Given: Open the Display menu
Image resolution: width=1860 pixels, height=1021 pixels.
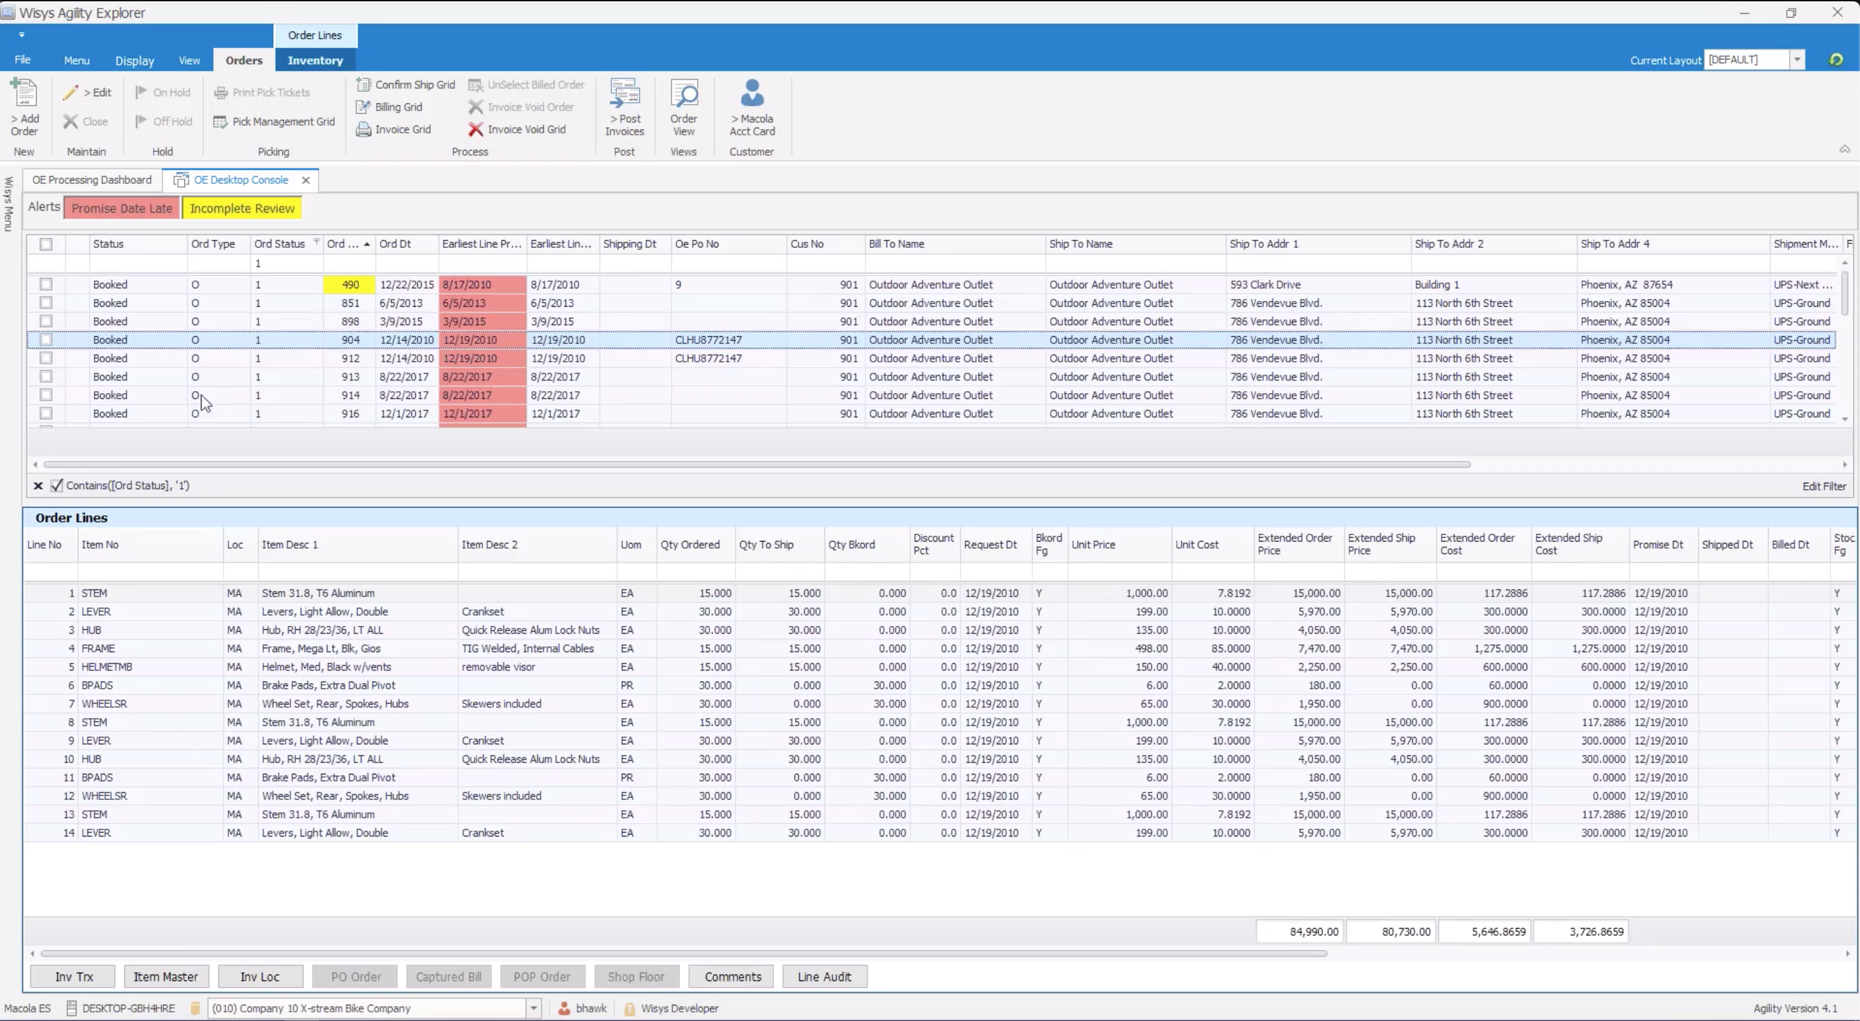Looking at the screenshot, I should coord(134,60).
